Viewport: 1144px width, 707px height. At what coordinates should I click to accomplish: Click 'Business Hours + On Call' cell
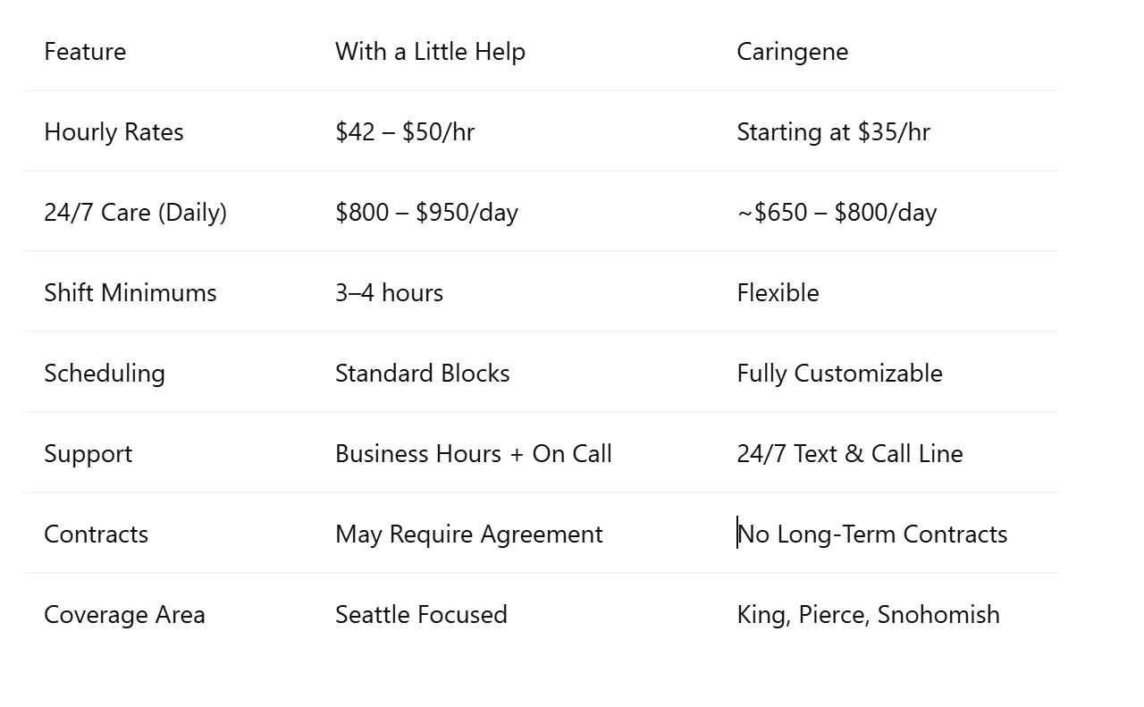coord(474,454)
